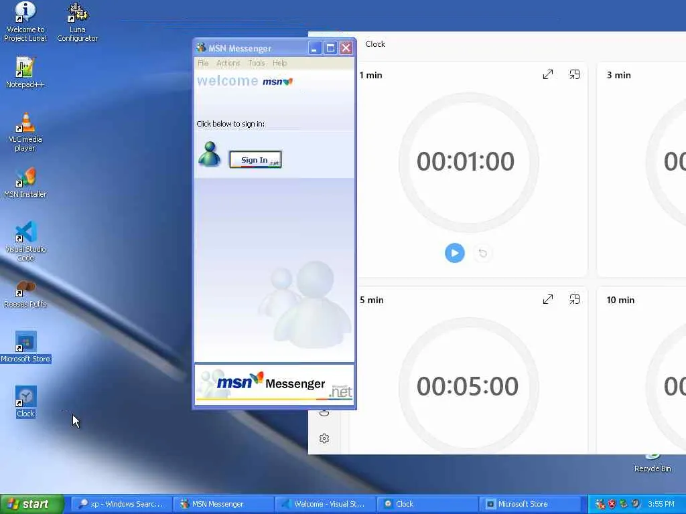Click the 'Clock' window title text
686x514 pixels.
[375, 44]
